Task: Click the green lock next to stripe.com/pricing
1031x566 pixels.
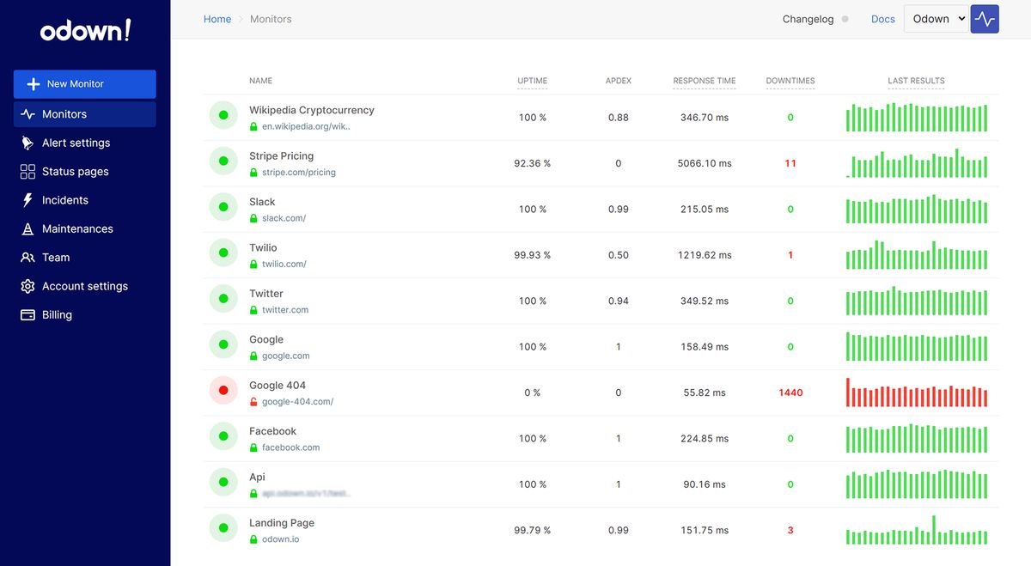Action: tap(253, 172)
